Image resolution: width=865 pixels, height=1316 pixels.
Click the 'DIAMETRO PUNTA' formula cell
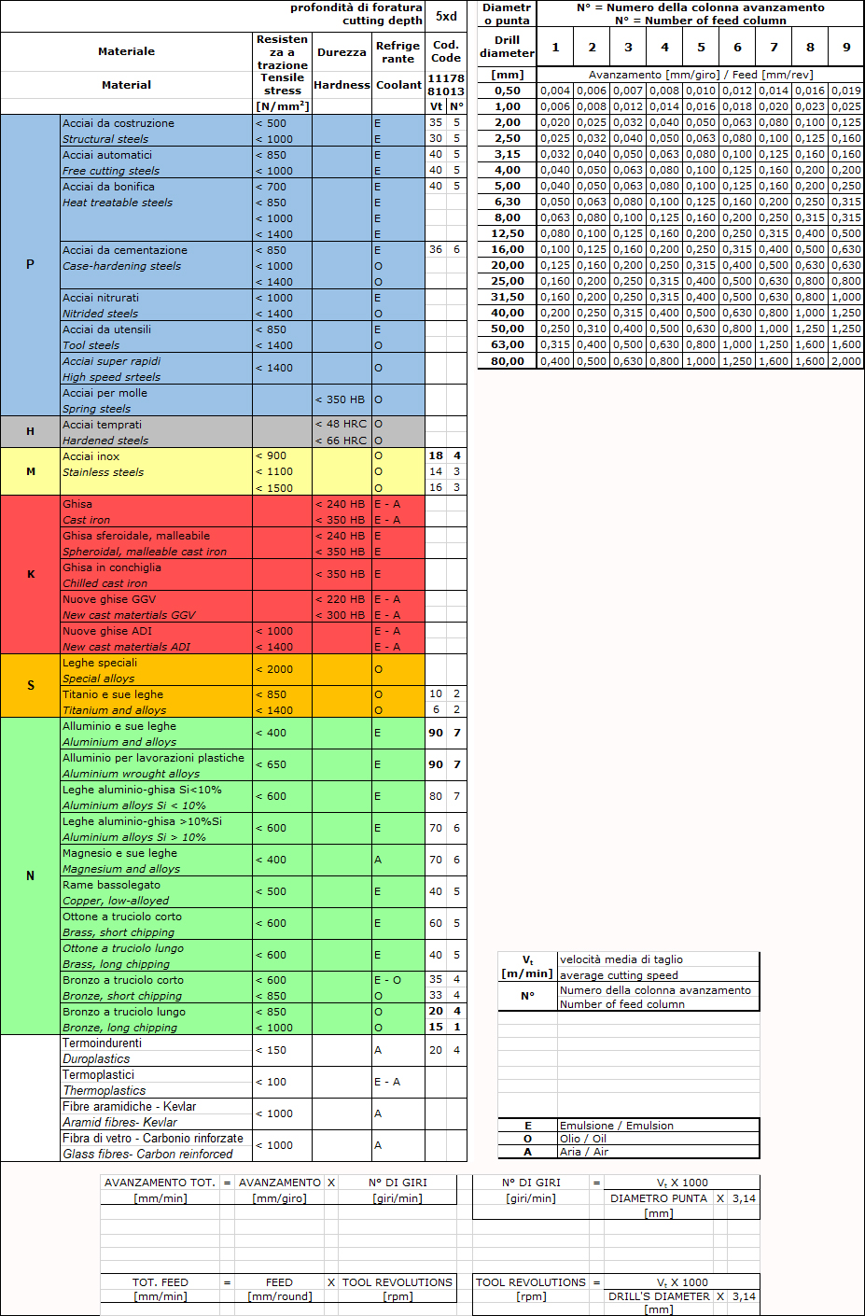659,1198
